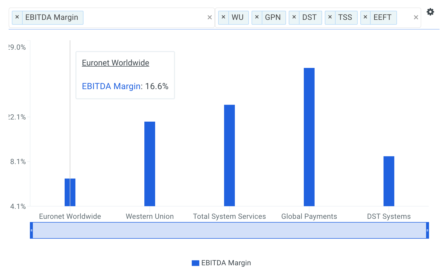Click the Western Union bar
This screenshot has height=276, width=446.
150,164
